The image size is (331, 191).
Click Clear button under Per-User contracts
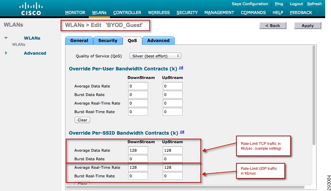tap(82, 120)
